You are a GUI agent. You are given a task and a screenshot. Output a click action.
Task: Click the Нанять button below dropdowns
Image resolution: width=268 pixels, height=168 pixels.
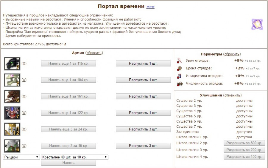click(x=68, y=163)
